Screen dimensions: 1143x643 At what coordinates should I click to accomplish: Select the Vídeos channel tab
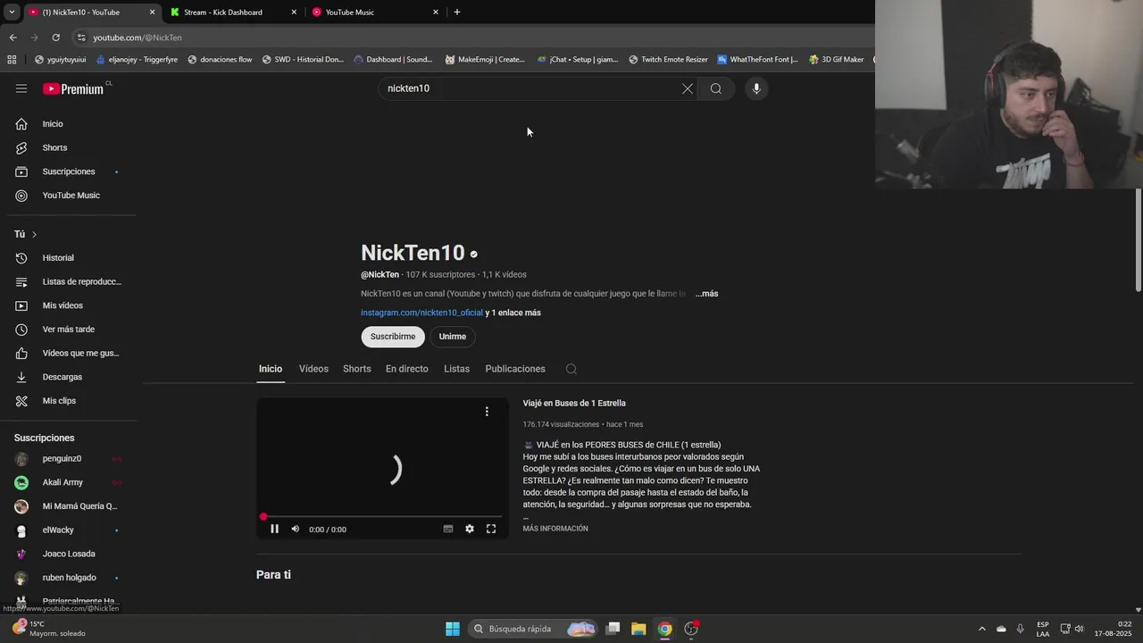point(313,369)
